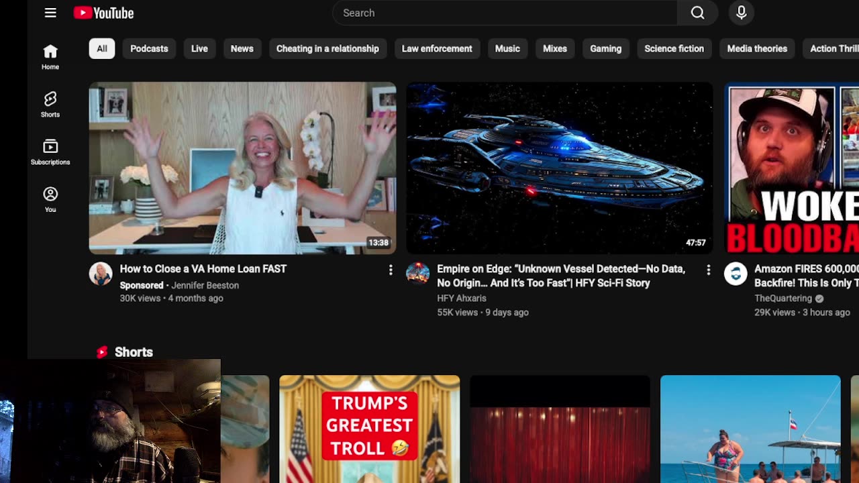The image size is (859, 483).
Task: Click the '55K views • 9 days ago' text
Action: click(483, 313)
